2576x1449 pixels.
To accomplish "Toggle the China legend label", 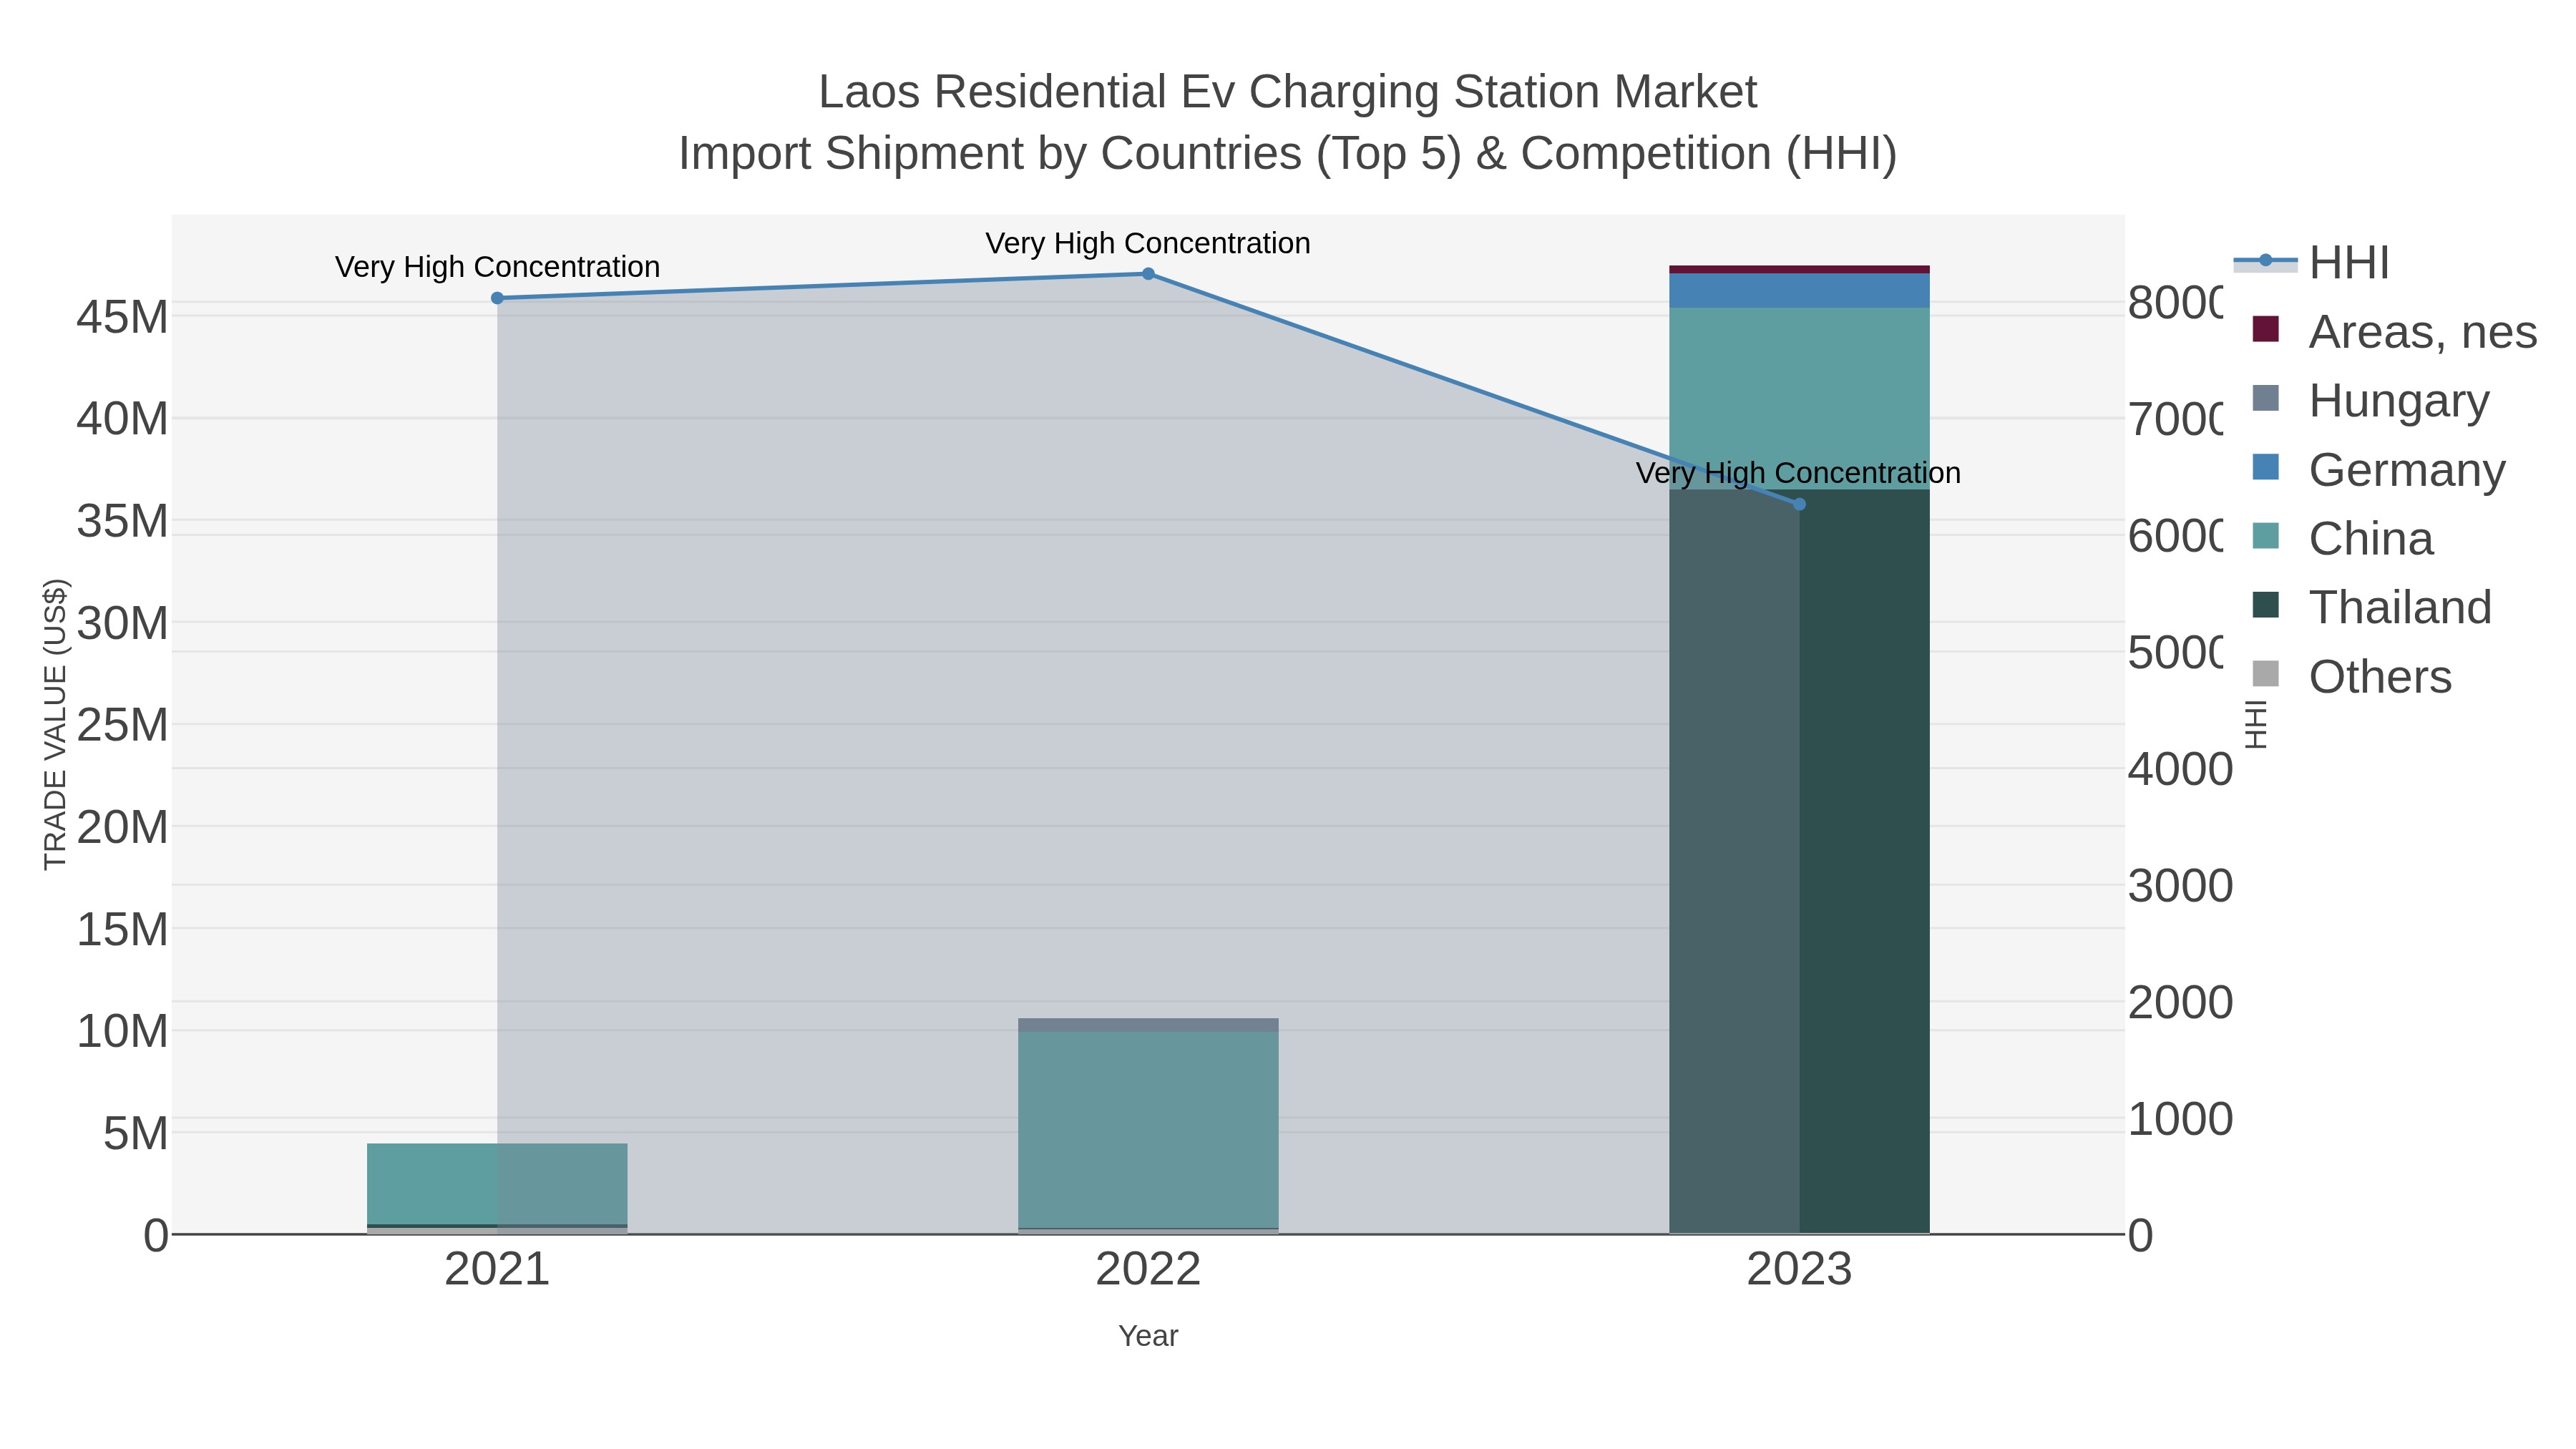I will (2371, 539).
